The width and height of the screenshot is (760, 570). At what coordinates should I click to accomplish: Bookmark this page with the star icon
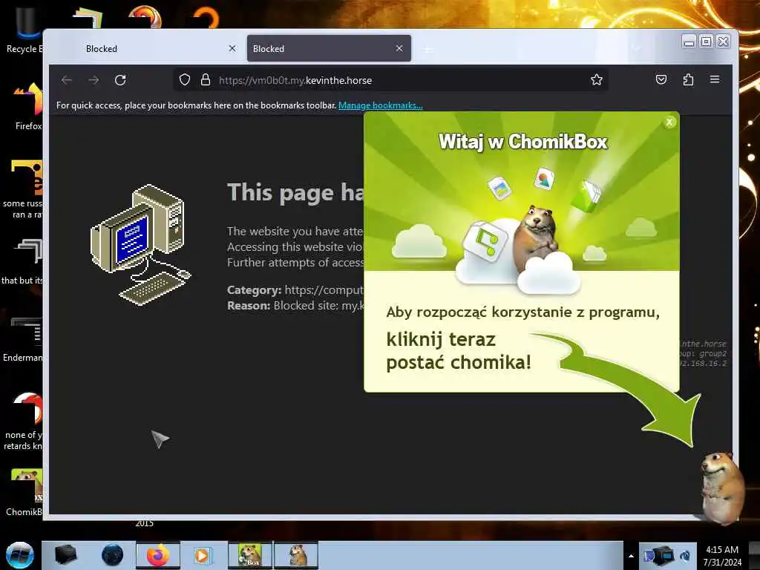click(597, 79)
